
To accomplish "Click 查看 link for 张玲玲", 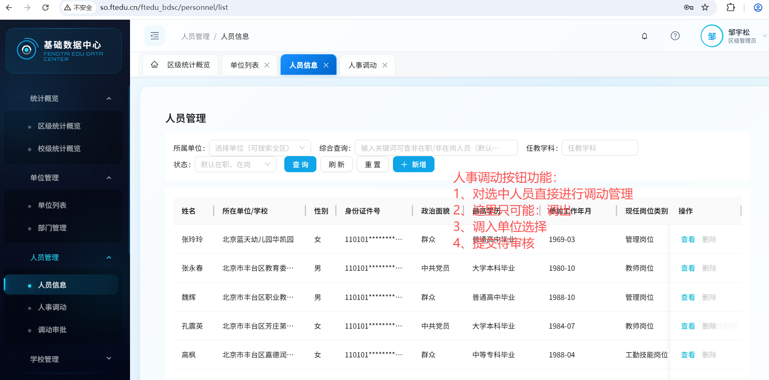I will click(688, 240).
